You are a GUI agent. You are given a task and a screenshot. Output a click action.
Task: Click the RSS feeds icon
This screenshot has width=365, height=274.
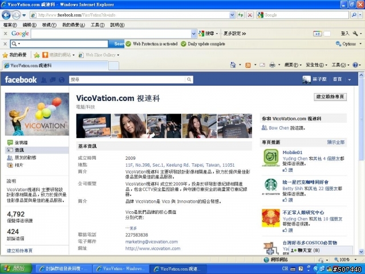pos(248,65)
